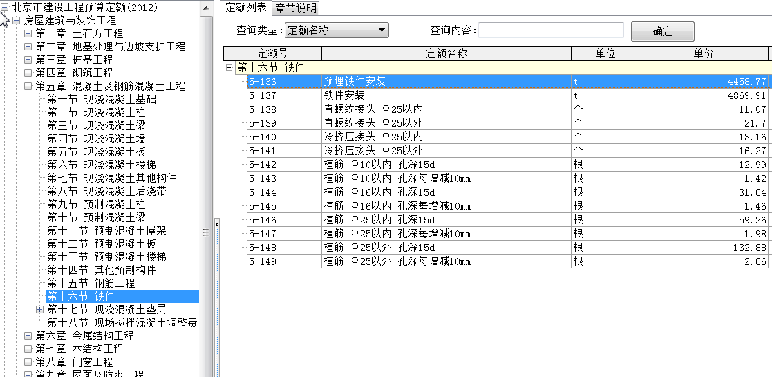Click the 单价 column header

click(704, 54)
